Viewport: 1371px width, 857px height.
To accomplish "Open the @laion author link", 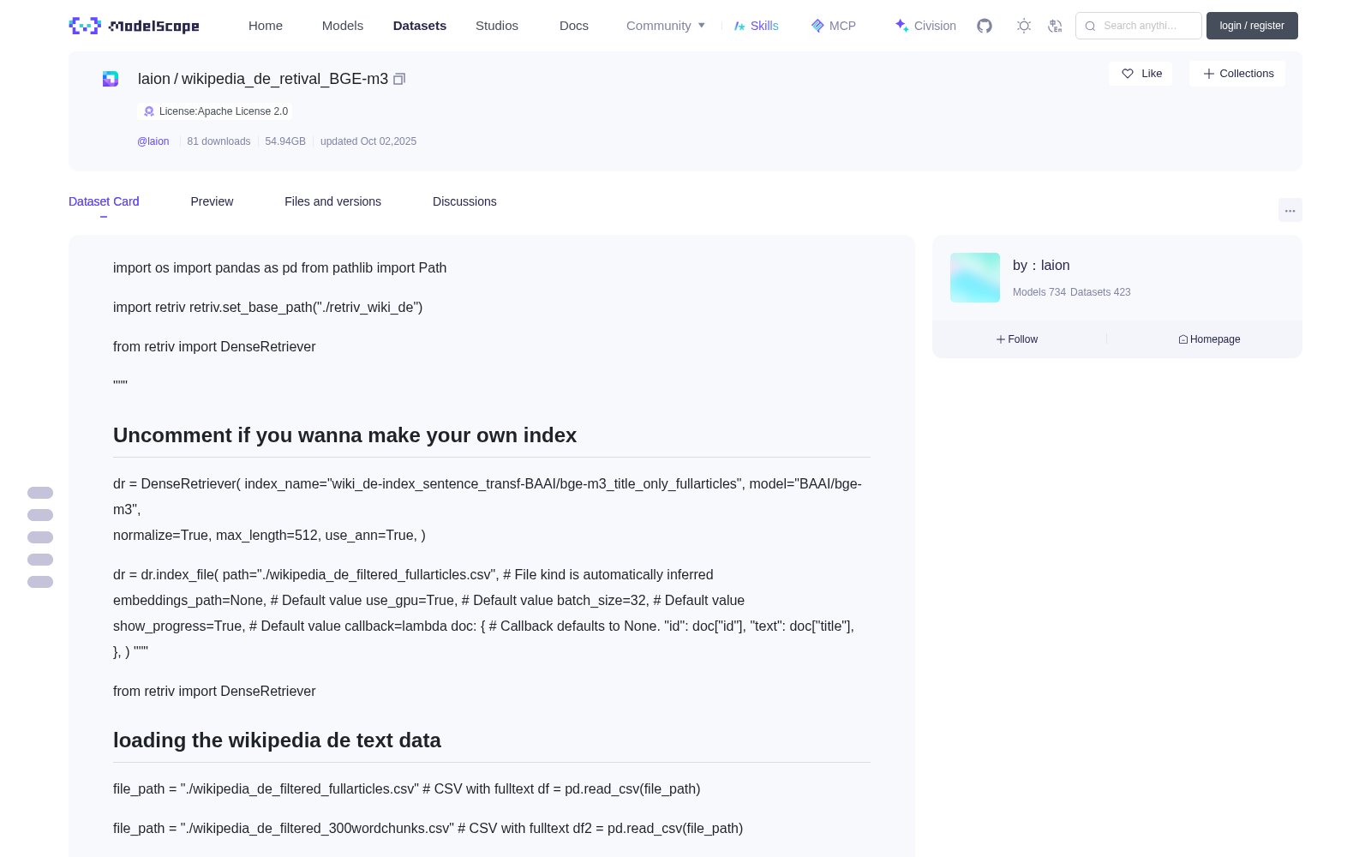I will click(153, 141).
